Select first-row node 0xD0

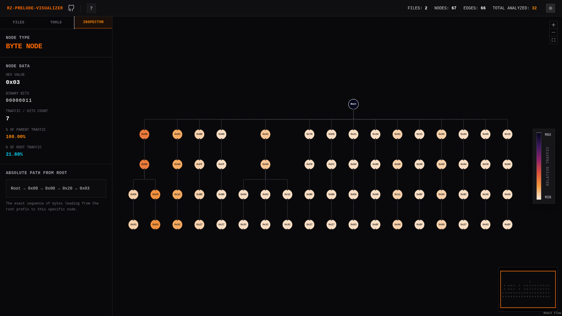[x=221, y=134]
